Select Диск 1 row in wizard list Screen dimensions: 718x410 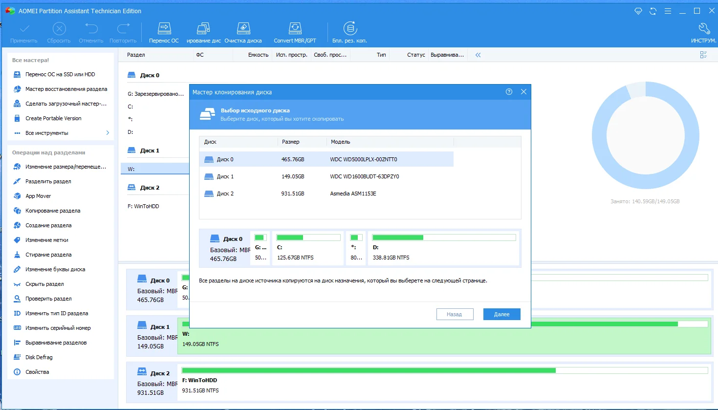(326, 176)
